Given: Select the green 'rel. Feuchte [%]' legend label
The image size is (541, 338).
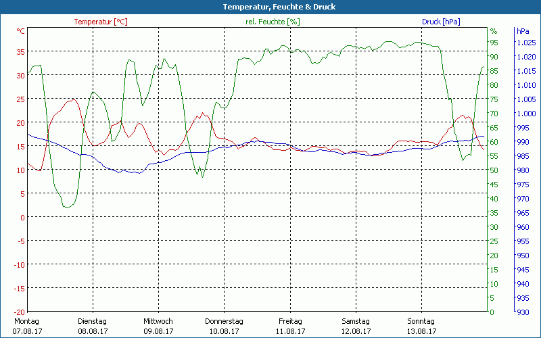Looking at the screenshot, I should (273, 22).
